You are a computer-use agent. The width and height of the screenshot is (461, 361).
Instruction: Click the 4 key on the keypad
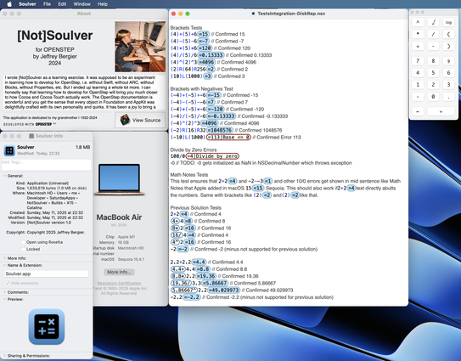[x=418, y=73]
